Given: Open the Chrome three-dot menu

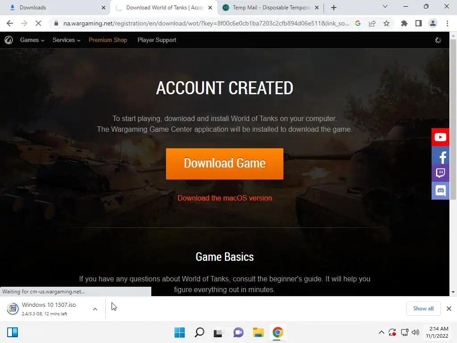Looking at the screenshot, I should 447,23.
